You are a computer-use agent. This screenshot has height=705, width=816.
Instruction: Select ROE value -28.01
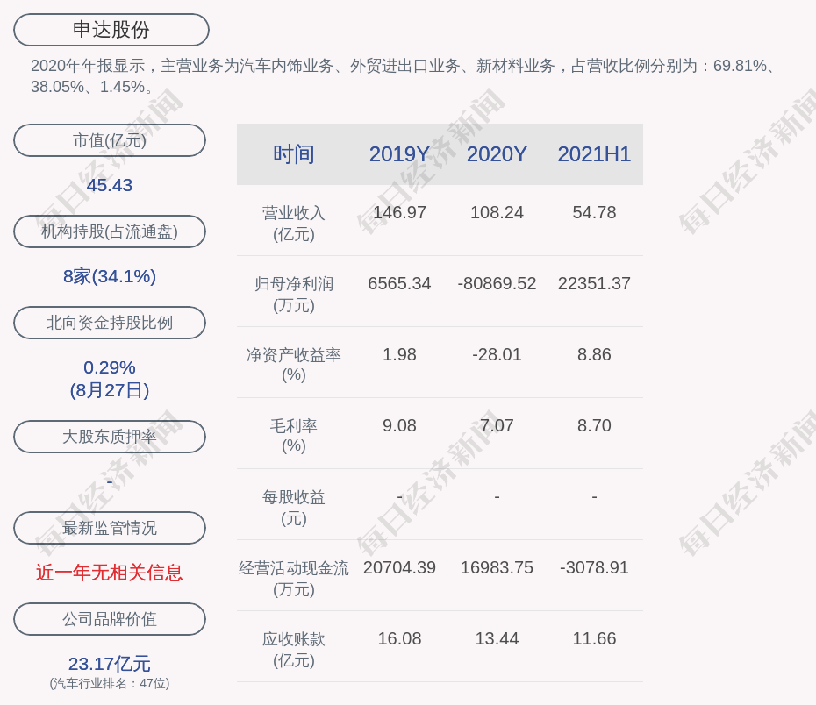point(497,354)
